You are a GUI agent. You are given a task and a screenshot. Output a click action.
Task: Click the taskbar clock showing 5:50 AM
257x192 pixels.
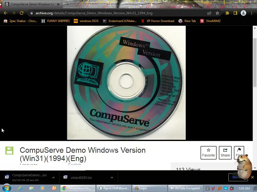pyautogui.click(x=244, y=188)
